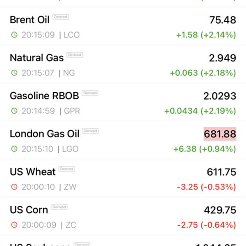
Task: Tap the green clock icon under London Gas Oil
Action: (x=14, y=149)
